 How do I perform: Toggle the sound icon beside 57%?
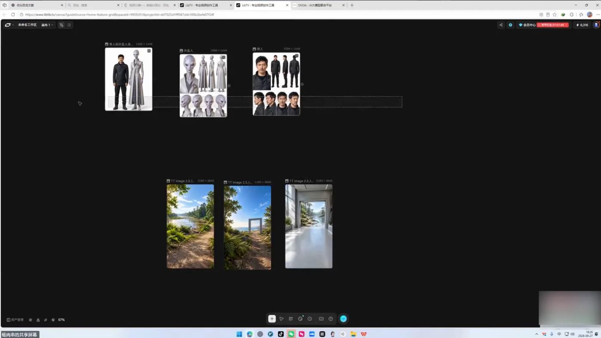pyautogui.click(x=53, y=320)
